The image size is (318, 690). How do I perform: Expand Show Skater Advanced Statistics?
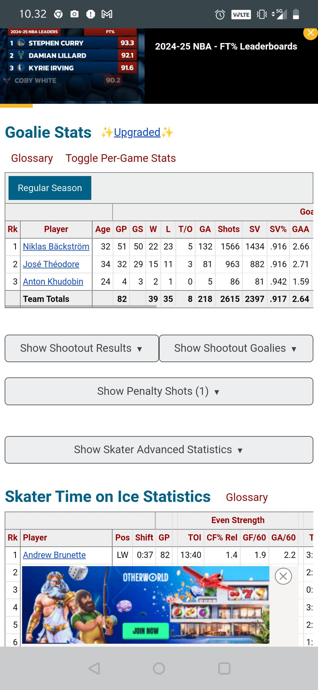(159, 450)
